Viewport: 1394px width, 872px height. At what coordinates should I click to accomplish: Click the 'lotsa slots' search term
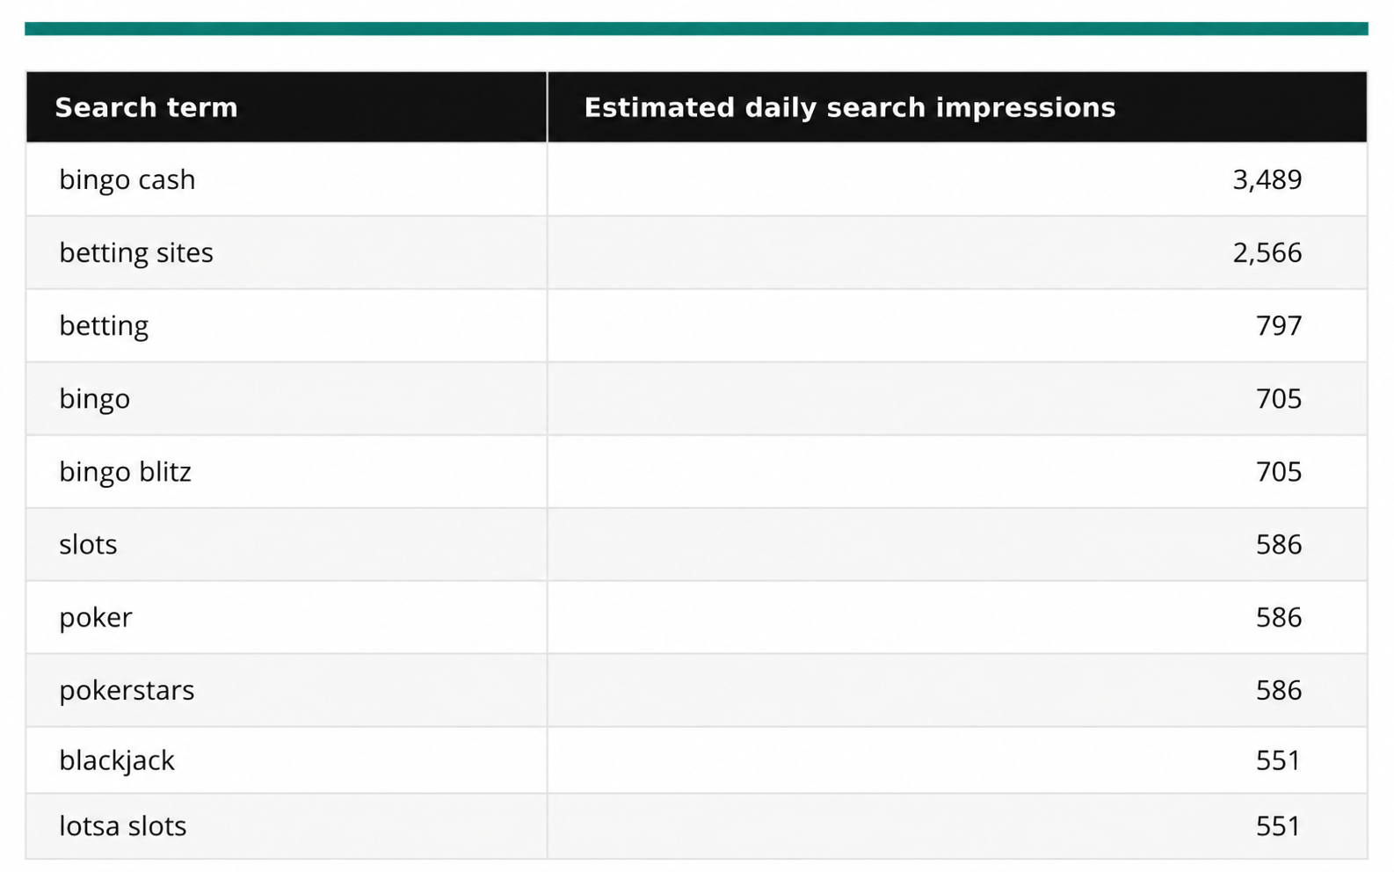point(123,825)
